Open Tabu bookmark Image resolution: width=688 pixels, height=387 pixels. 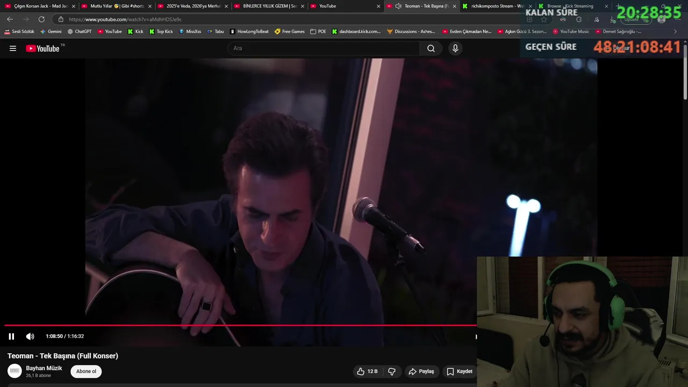point(216,32)
